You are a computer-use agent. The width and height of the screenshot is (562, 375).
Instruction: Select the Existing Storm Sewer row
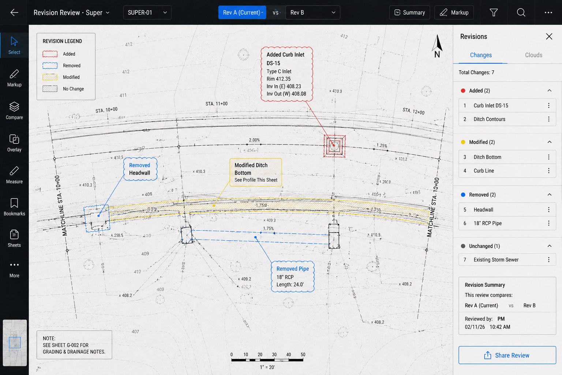507,260
